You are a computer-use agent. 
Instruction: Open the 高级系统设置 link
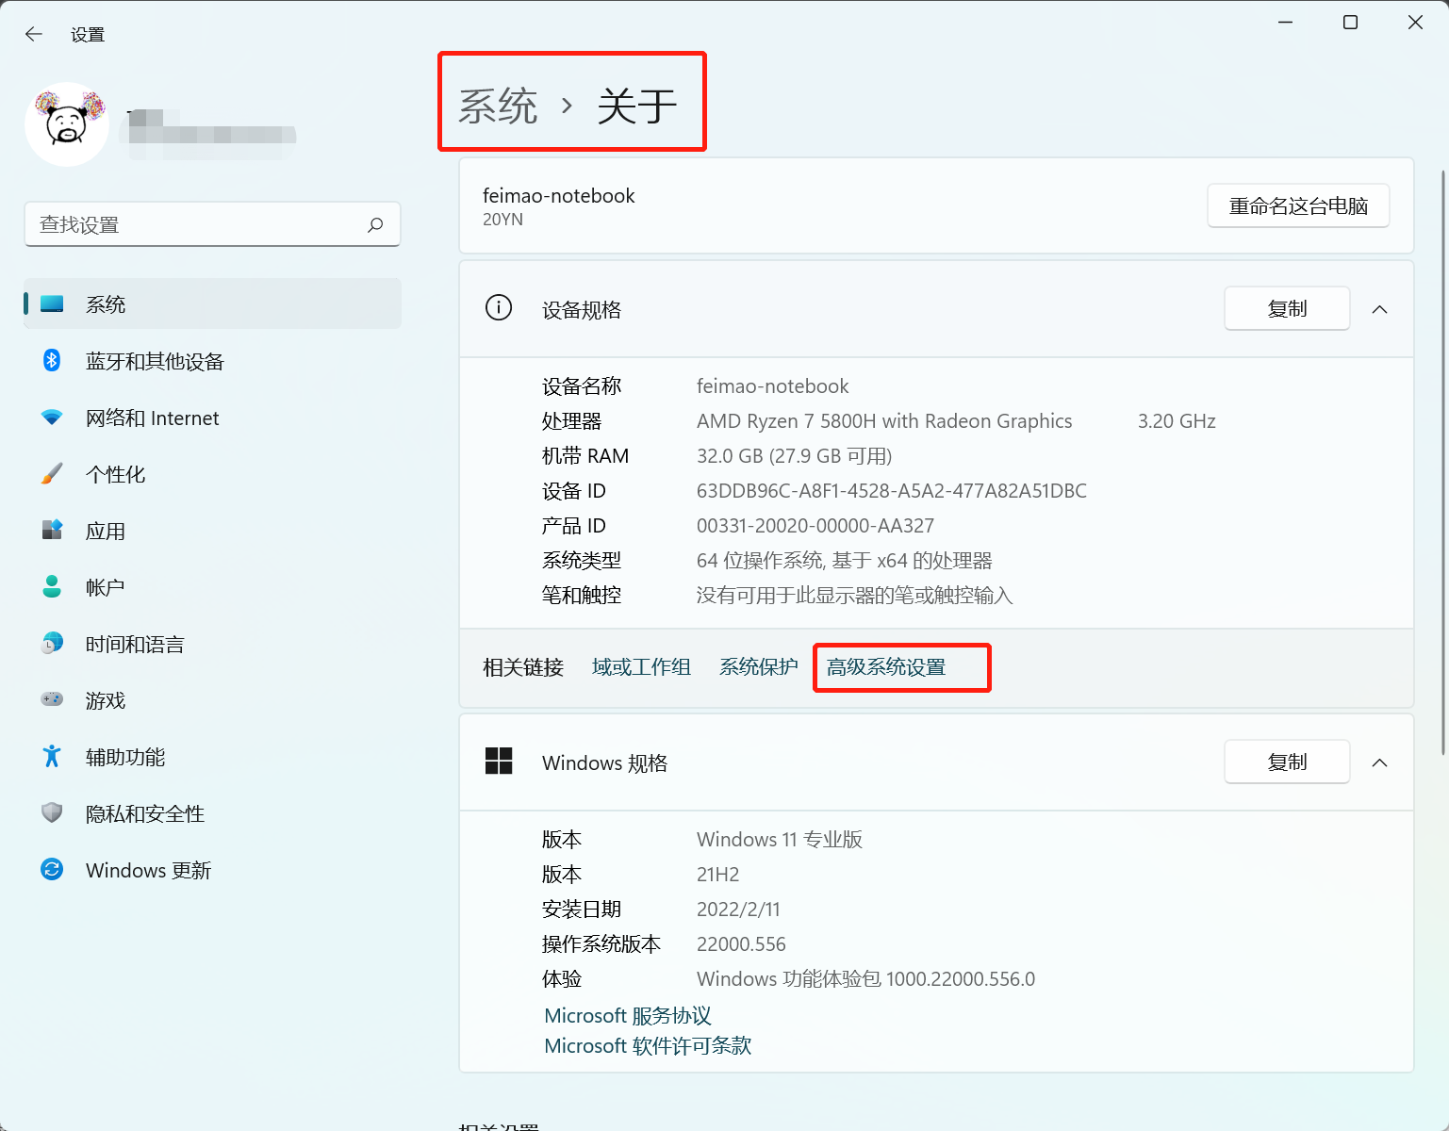[886, 667]
